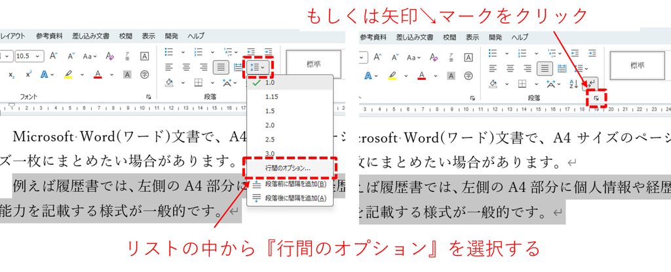Apply yellow highlight color in left screenshot

[68, 75]
